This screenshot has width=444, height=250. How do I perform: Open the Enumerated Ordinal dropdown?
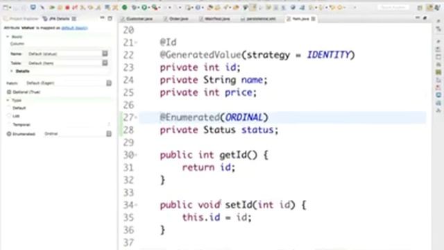coord(109,134)
